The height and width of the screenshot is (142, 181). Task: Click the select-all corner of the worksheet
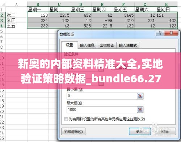[3, 5]
